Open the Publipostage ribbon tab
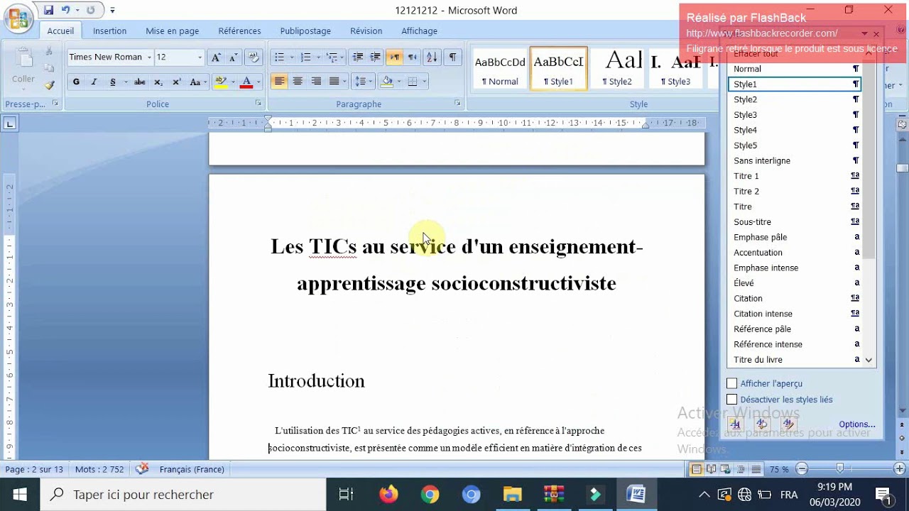This screenshot has height=511, width=909. [305, 31]
